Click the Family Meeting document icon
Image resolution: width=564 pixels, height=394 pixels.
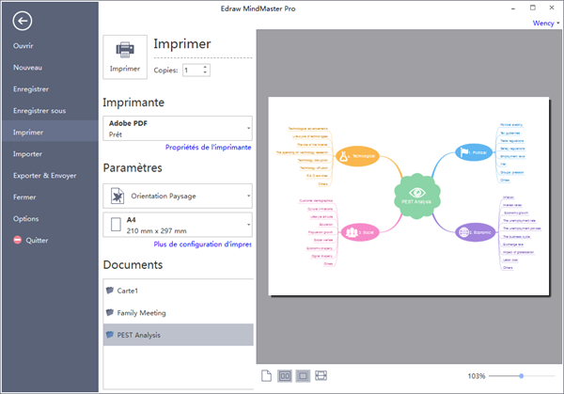[110, 312]
